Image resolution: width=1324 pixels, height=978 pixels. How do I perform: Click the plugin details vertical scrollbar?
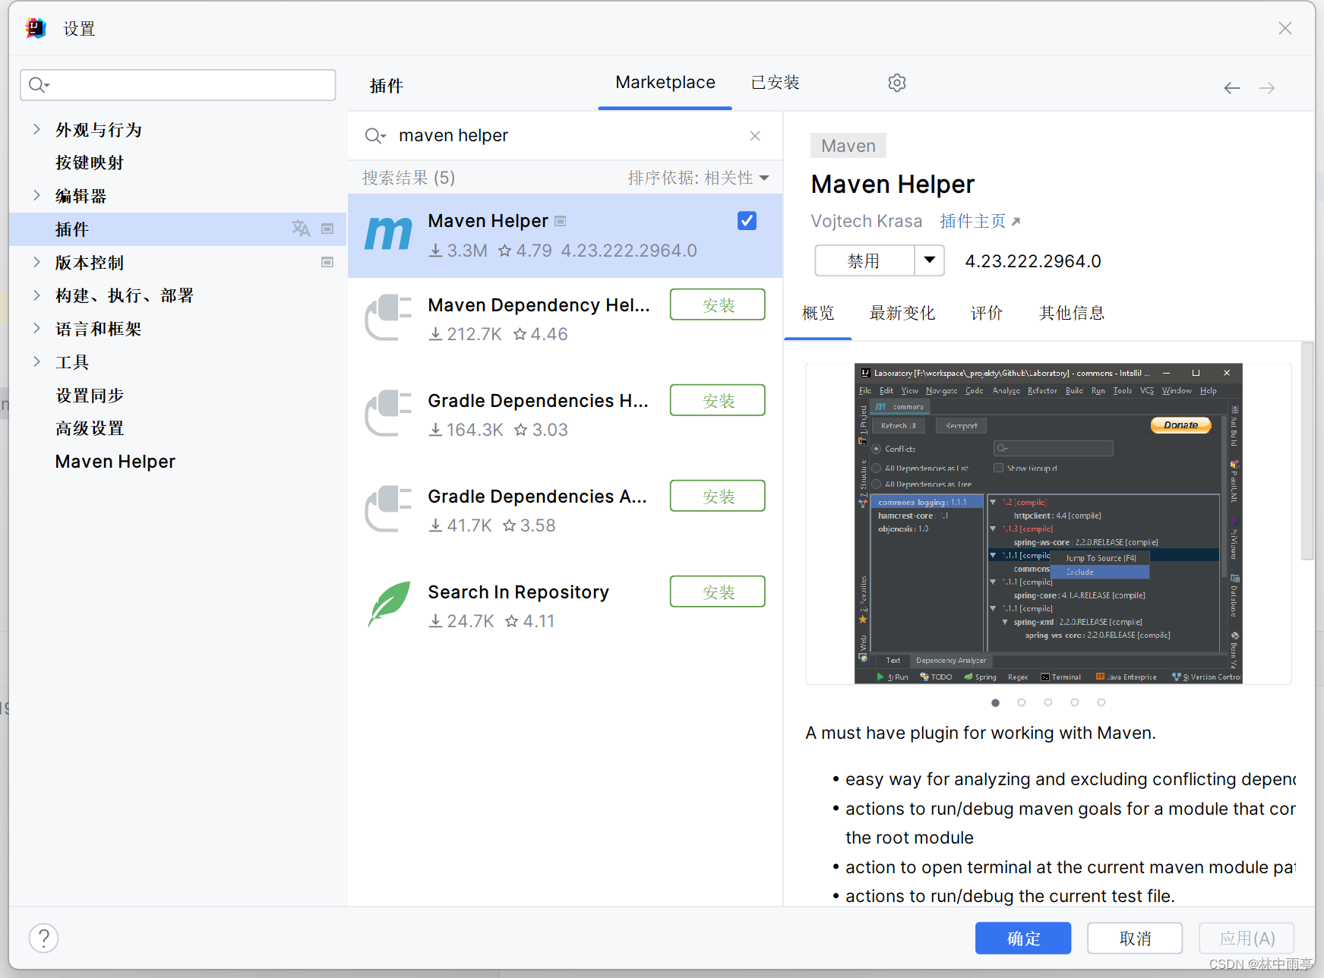tap(1307, 451)
